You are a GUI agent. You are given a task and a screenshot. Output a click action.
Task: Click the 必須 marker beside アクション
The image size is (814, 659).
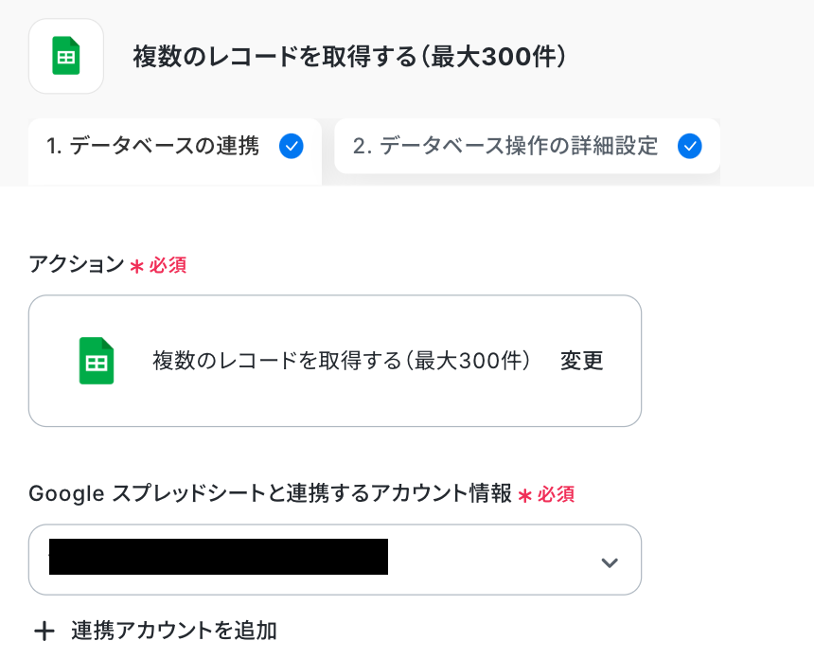[168, 266]
